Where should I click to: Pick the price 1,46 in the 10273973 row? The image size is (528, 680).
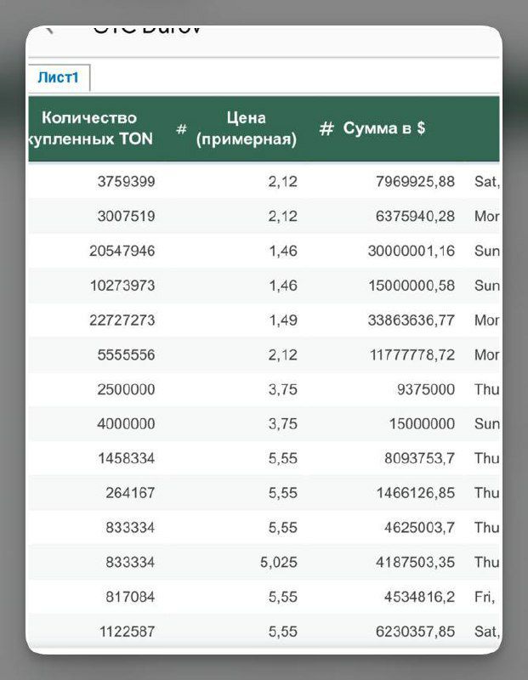pyautogui.click(x=283, y=286)
